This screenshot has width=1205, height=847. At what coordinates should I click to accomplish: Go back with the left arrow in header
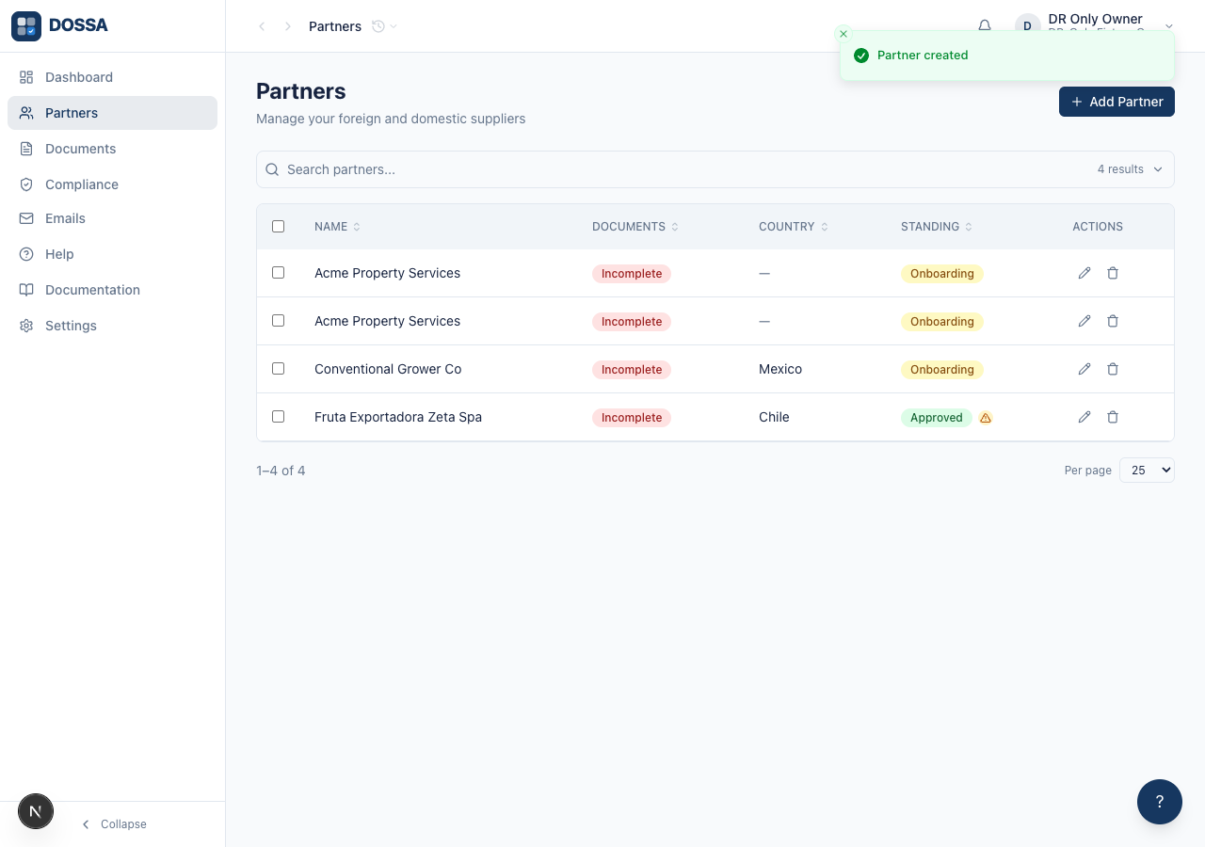(262, 26)
